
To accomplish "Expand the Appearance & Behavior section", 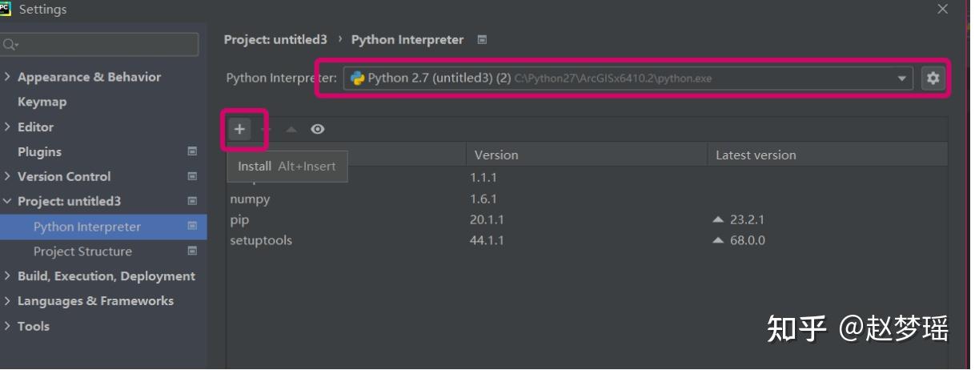I will tap(7, 77).
